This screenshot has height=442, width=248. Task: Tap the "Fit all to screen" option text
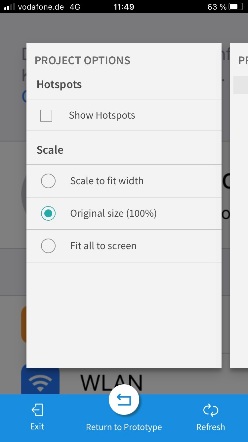pos(103,246)
